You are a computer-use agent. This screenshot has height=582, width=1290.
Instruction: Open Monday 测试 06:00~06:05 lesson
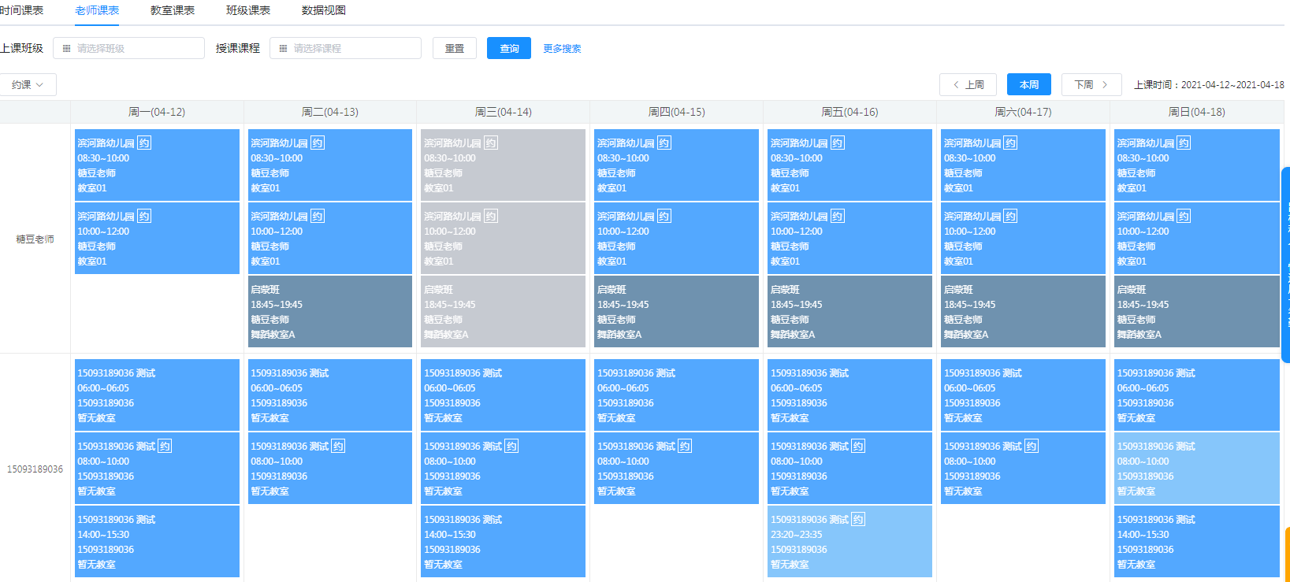[x=157, y=395]
